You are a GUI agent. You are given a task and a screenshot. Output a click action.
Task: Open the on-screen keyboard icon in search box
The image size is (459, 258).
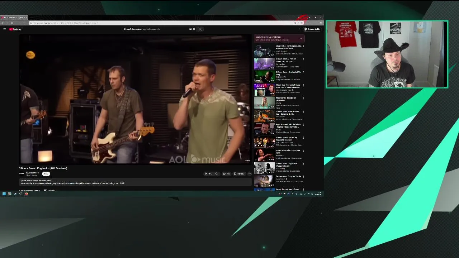pyautogui.click(x=190, y=29)
